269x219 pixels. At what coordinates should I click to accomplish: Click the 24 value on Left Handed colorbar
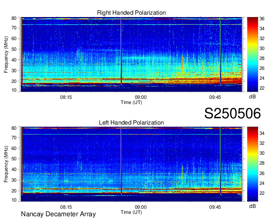point(262,183)
